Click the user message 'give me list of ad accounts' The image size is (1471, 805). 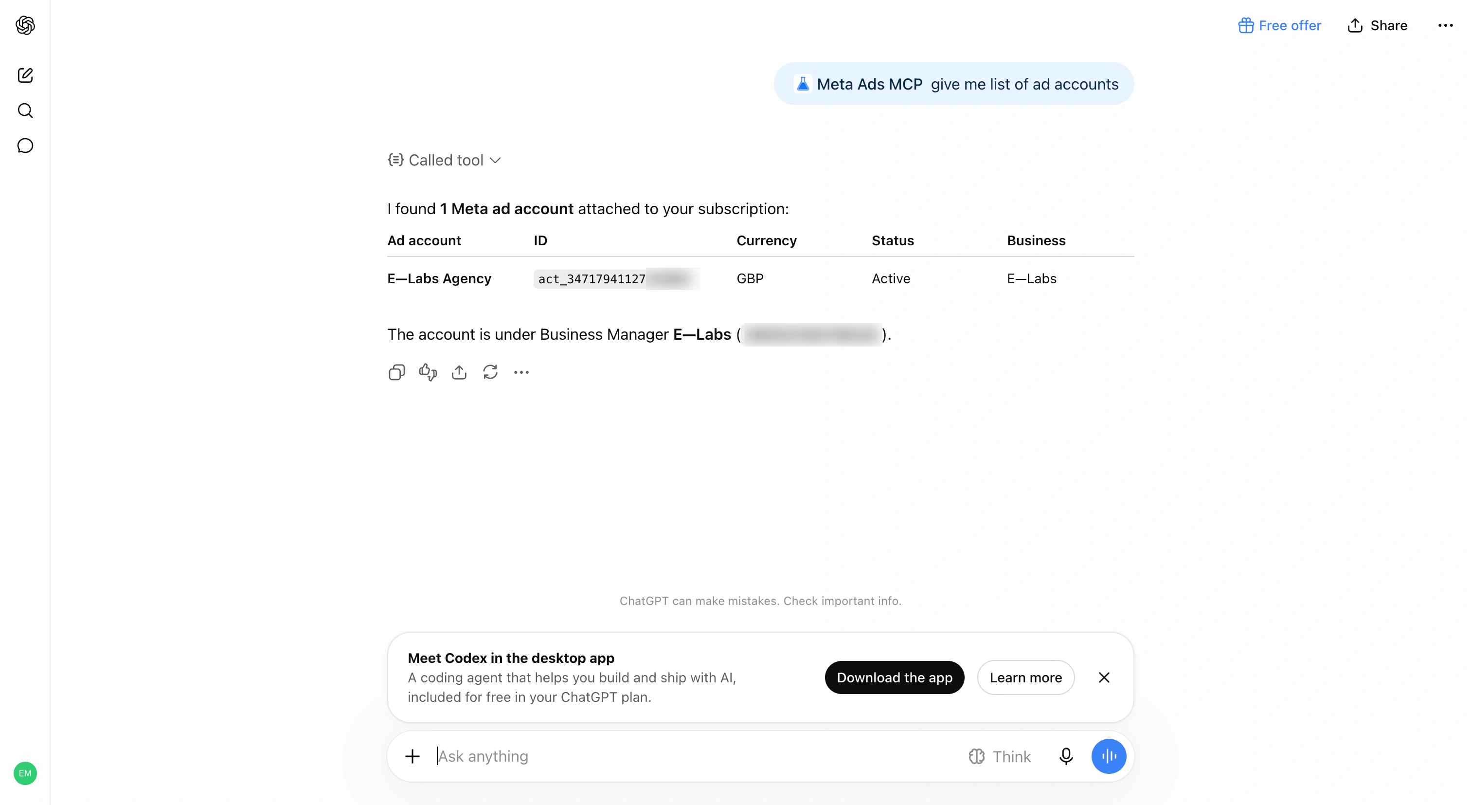1024,84
